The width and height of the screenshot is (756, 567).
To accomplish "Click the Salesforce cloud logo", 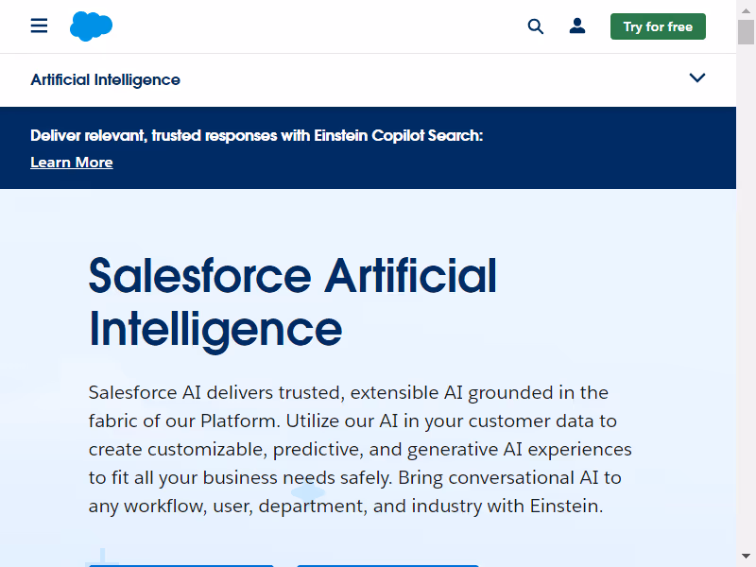I will tap(91, 26).
